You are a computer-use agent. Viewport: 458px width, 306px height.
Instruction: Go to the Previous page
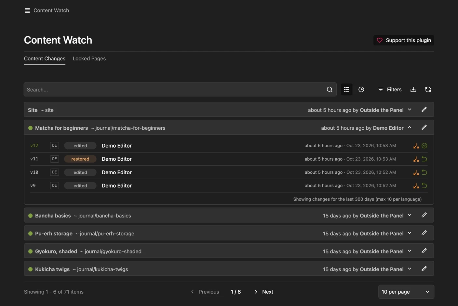205,292
